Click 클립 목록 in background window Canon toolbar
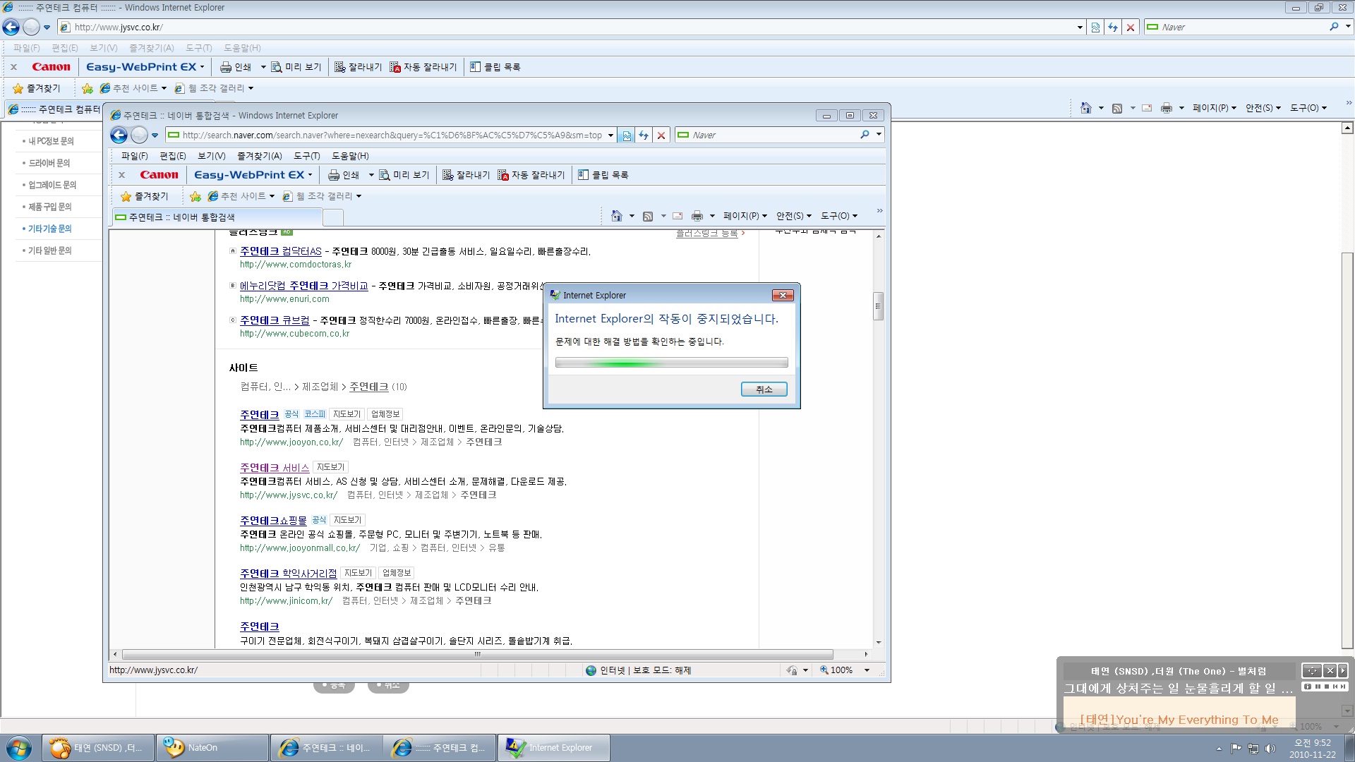Screen dimensions: 1355x762 (x=495, y=67)
